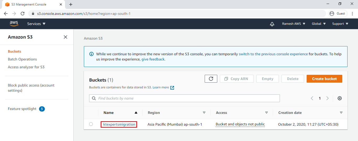The width and height of the screenshot is (358, 141).
Task: Click the AWS logo in header
Action: (14, 24)
